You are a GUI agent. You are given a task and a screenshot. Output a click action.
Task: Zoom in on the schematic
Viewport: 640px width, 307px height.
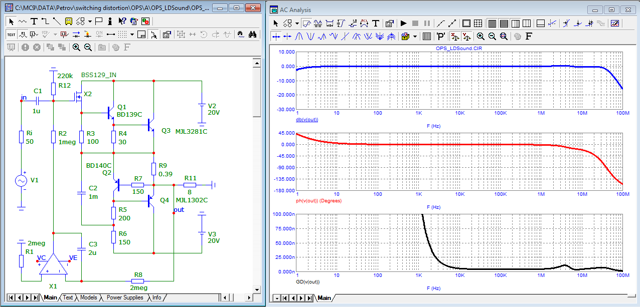point(76,47)
